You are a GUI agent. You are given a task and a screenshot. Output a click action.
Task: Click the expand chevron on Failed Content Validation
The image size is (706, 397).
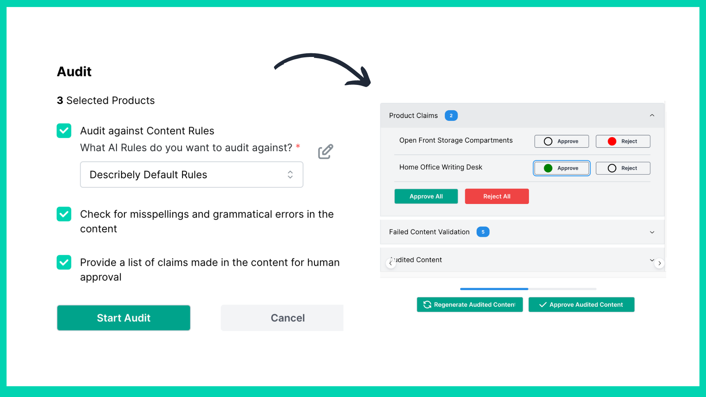pyautogui.click(x=652, y=232)
